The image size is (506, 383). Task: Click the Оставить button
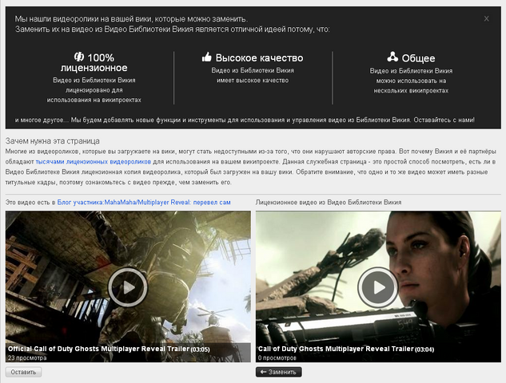click(23, 372)
